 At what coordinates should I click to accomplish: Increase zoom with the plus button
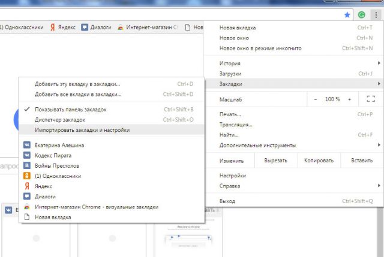click(x=349, y=99)
